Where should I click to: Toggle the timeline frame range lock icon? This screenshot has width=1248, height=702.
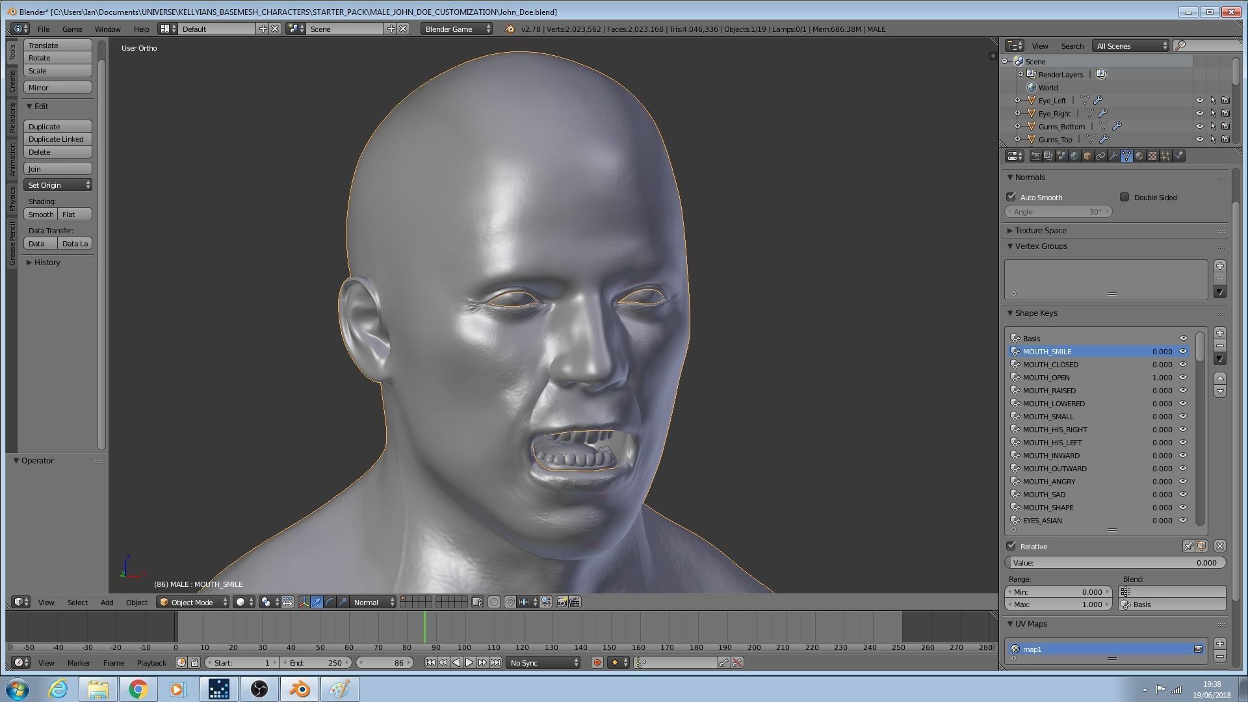(194, 662)
